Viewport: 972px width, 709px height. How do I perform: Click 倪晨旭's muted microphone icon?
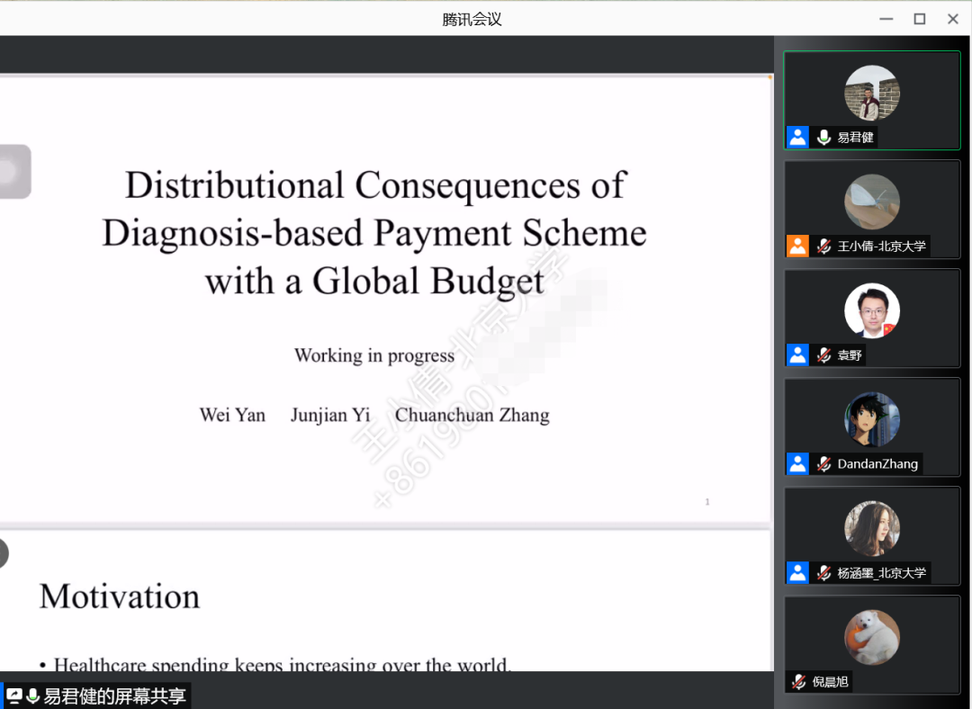click(798, 682)
